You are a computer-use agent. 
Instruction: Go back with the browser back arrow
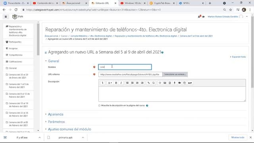coord(4,10)
